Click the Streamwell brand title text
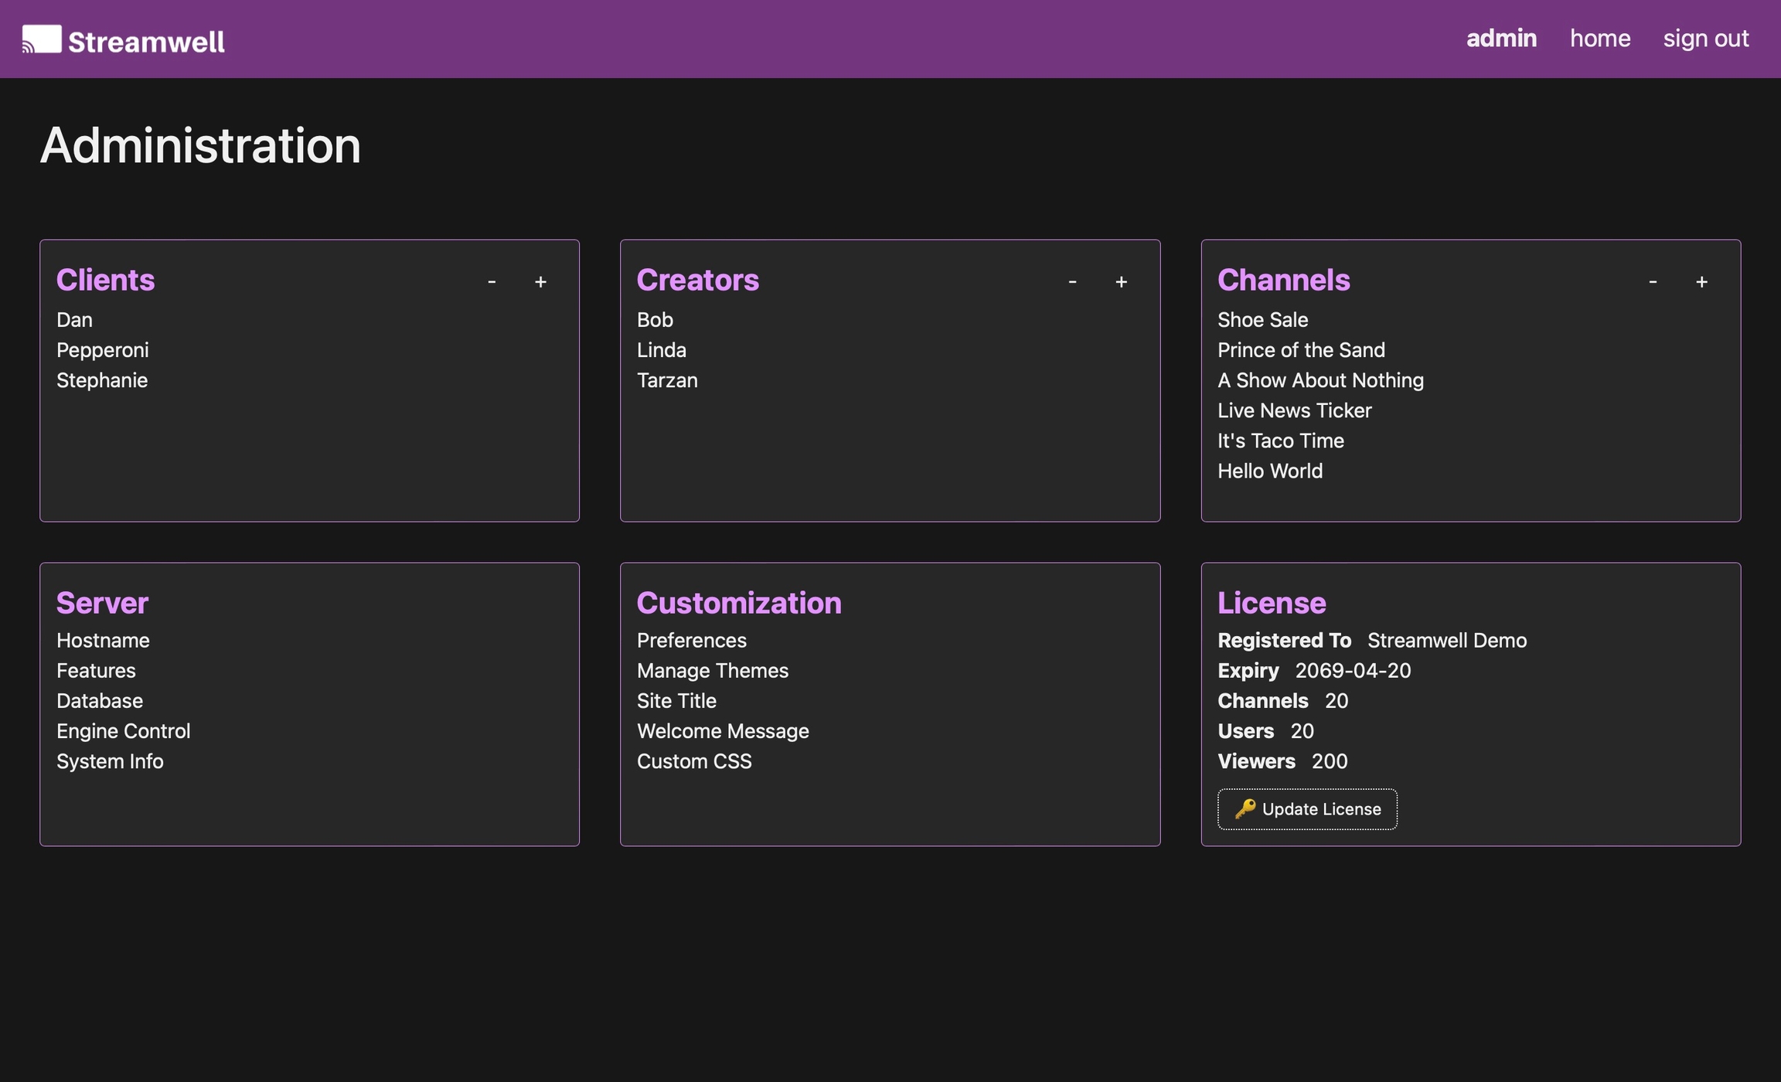Image resolution: width=1781 pixels, height=1082 pixels. click(146, 42)
